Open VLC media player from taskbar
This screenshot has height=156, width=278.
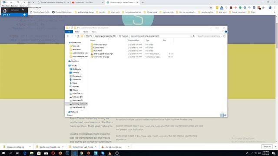[110, 153]
